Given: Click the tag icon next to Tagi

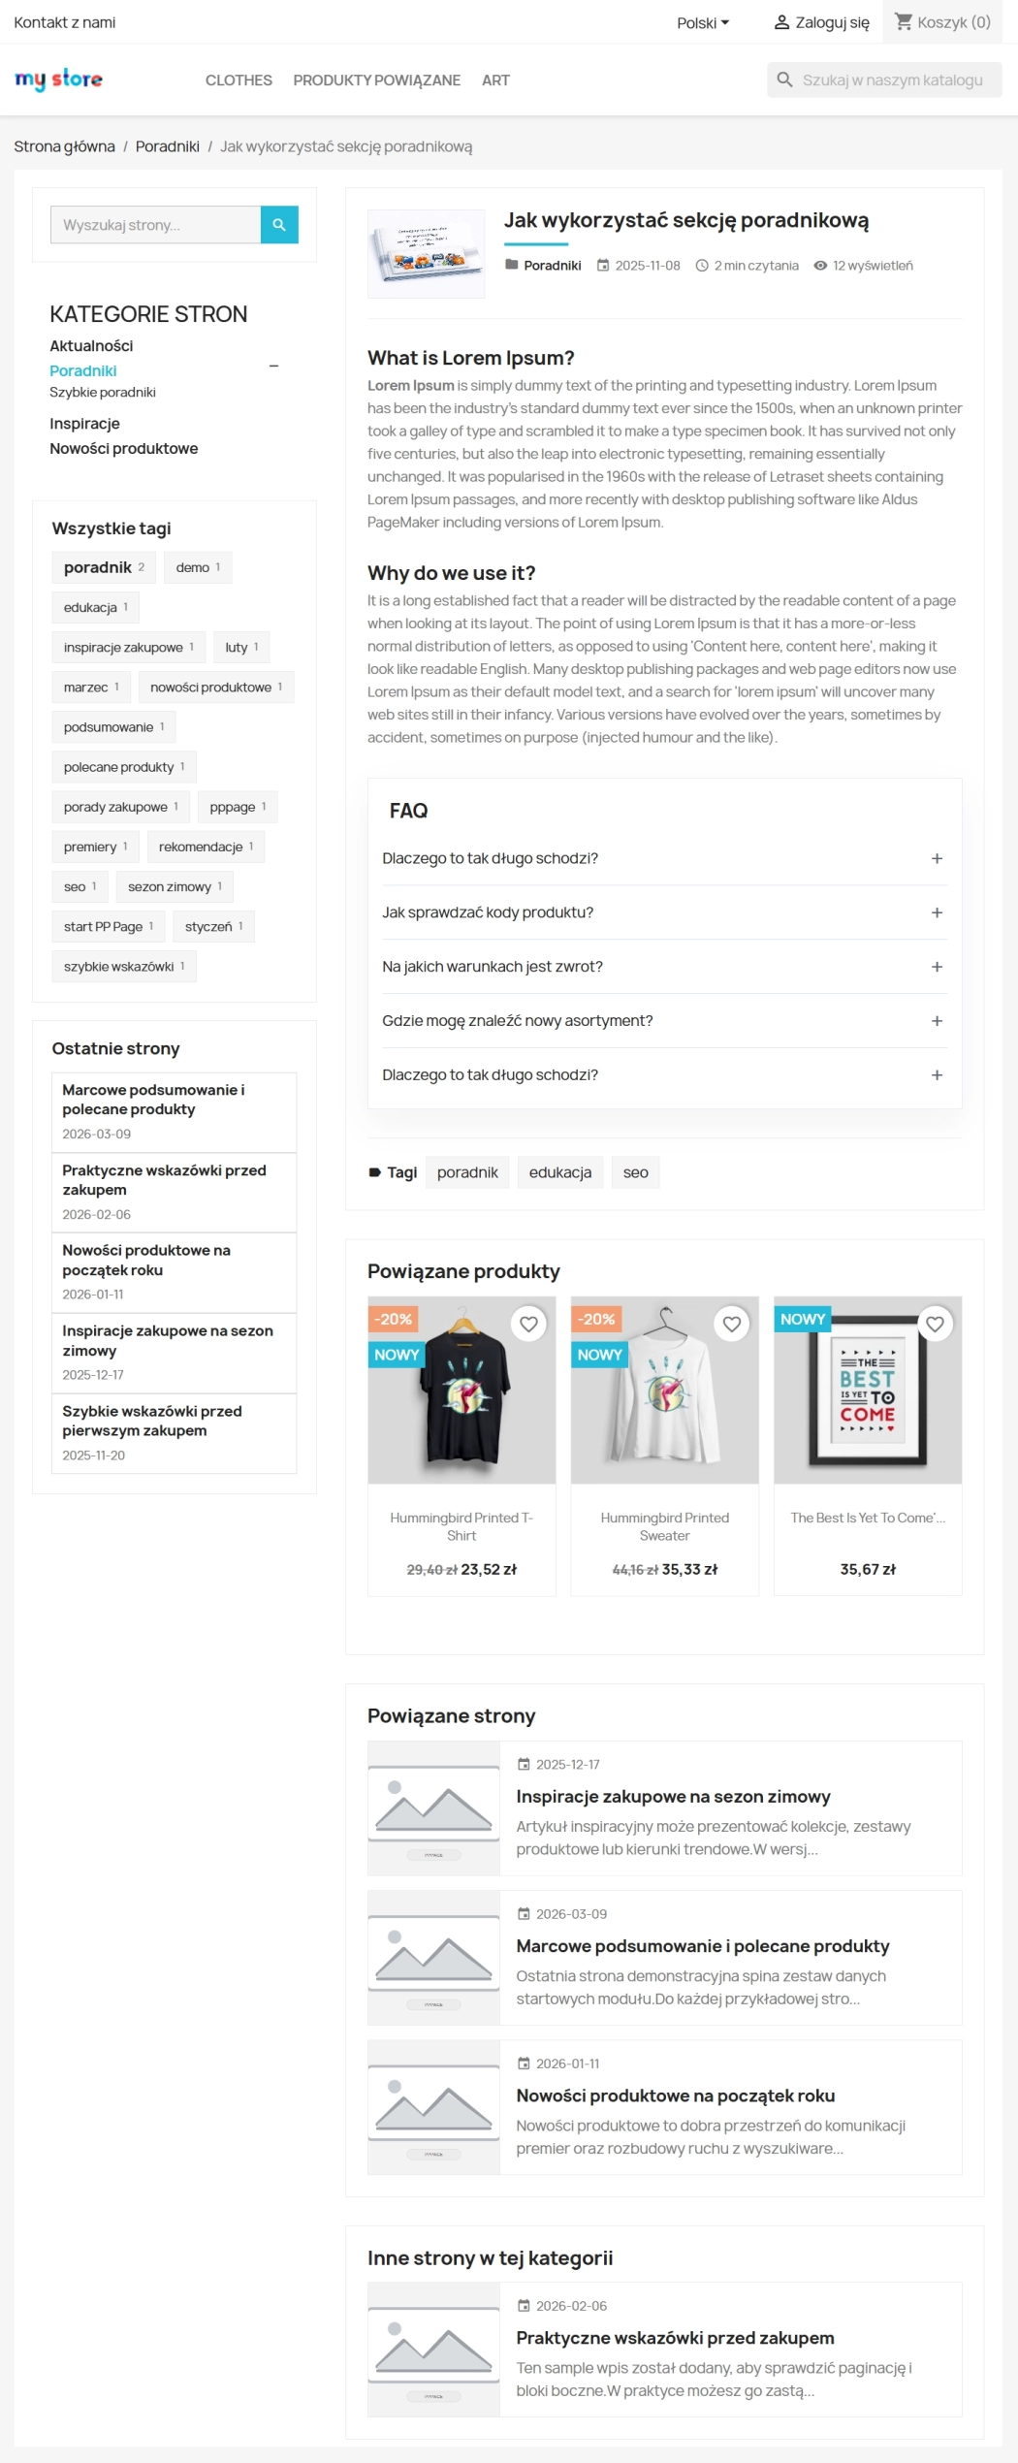Looking at the screenshot, I should pyautogui.click(x=376, y=1171).
